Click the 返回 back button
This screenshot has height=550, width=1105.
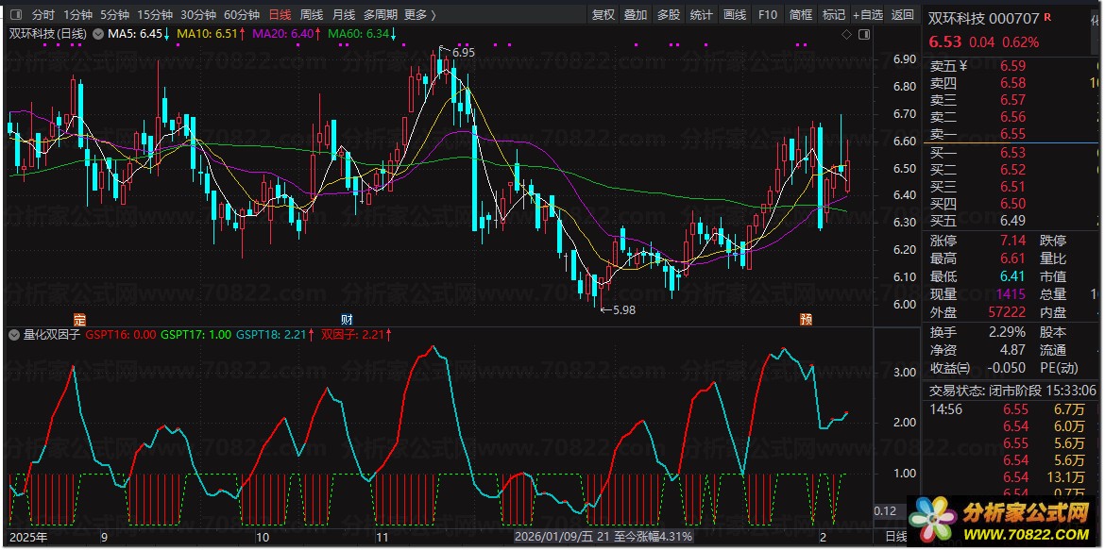pyautogui.click(x=902, y=15)
